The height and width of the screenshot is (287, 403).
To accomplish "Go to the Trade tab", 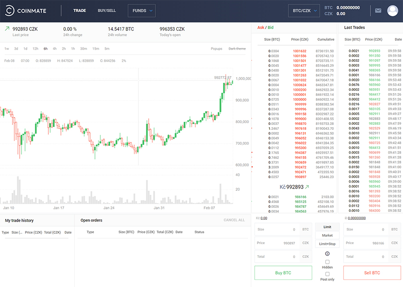I will click(79, 11).
